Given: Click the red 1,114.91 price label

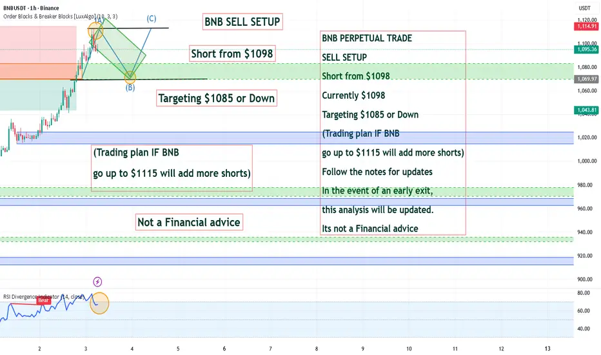Looking at the screenshot, I should tap(586, 28).
